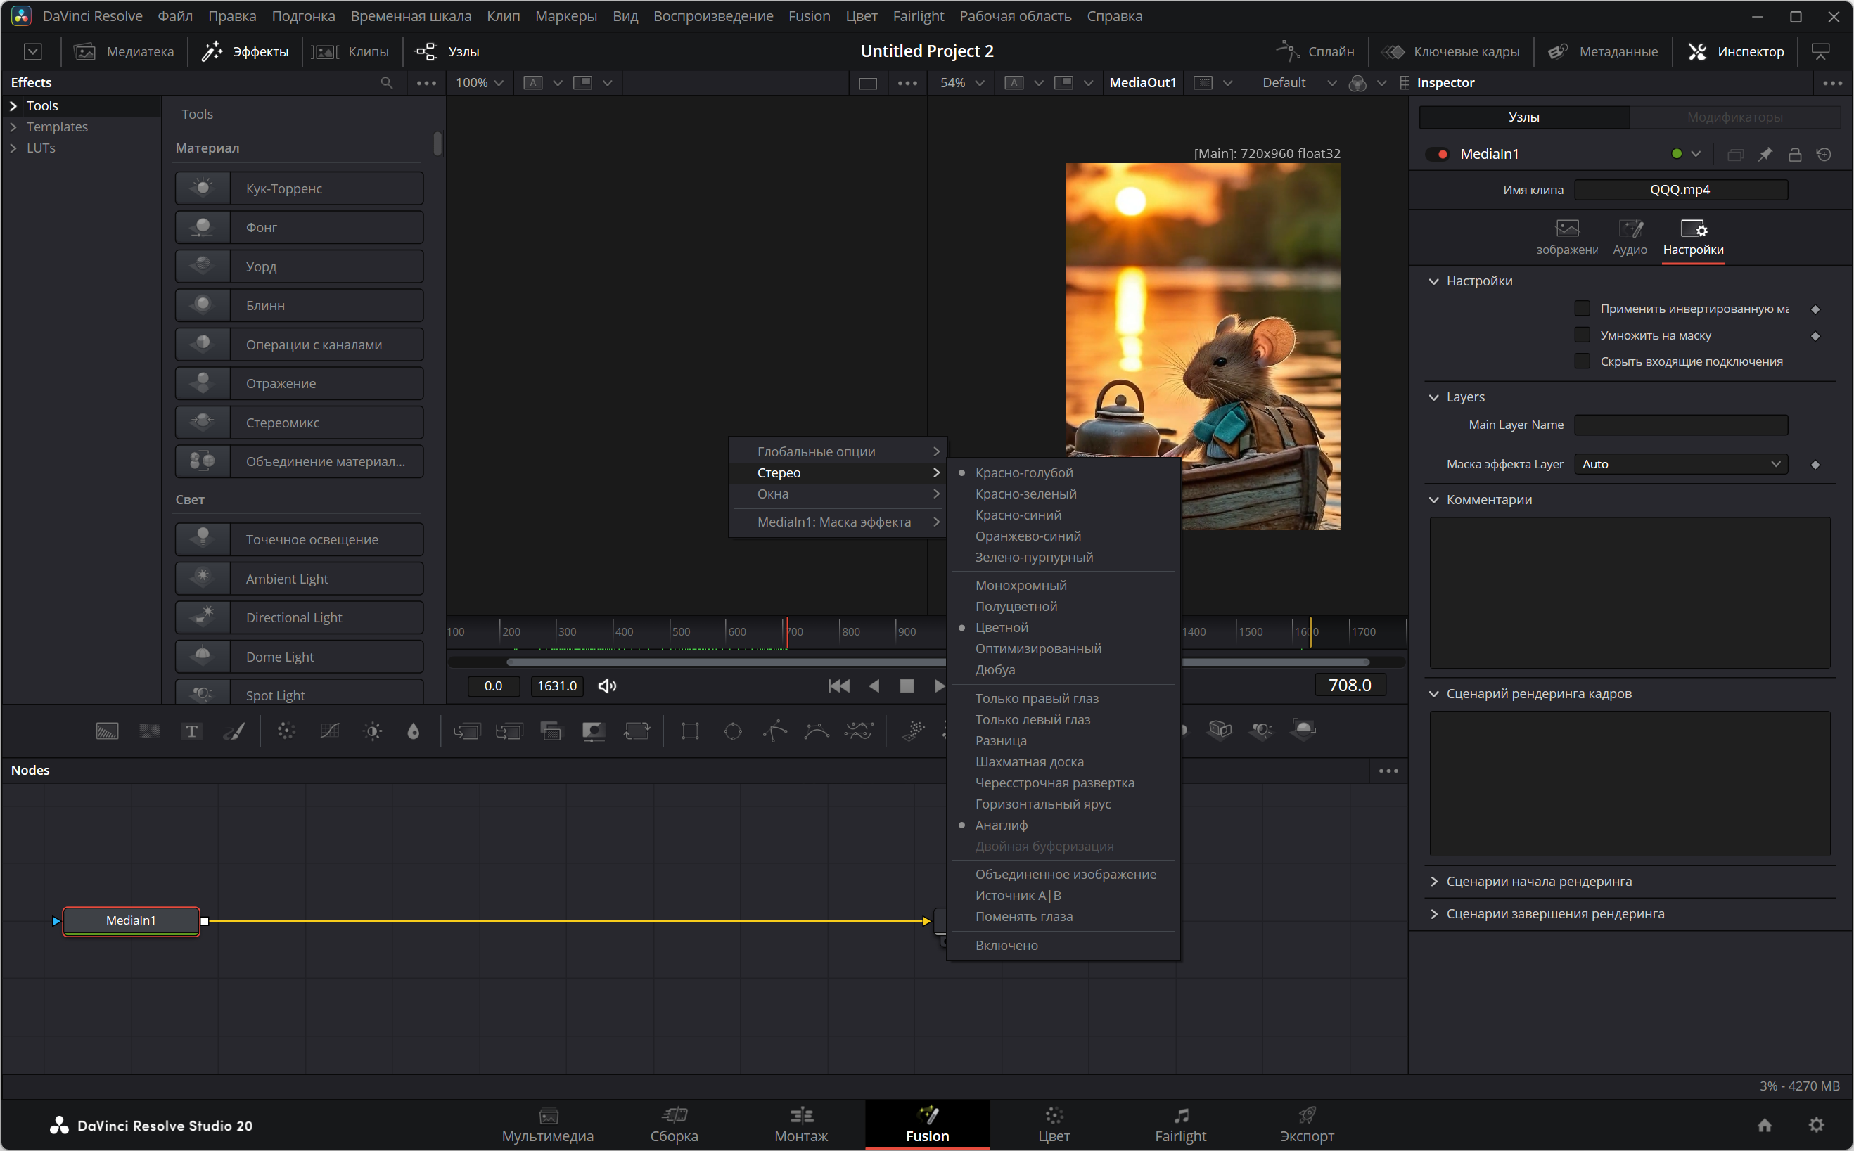Screen dimensions: 1854x1151
Task: Click the pin icon for MediaIn1
Action: point(1765,155)
